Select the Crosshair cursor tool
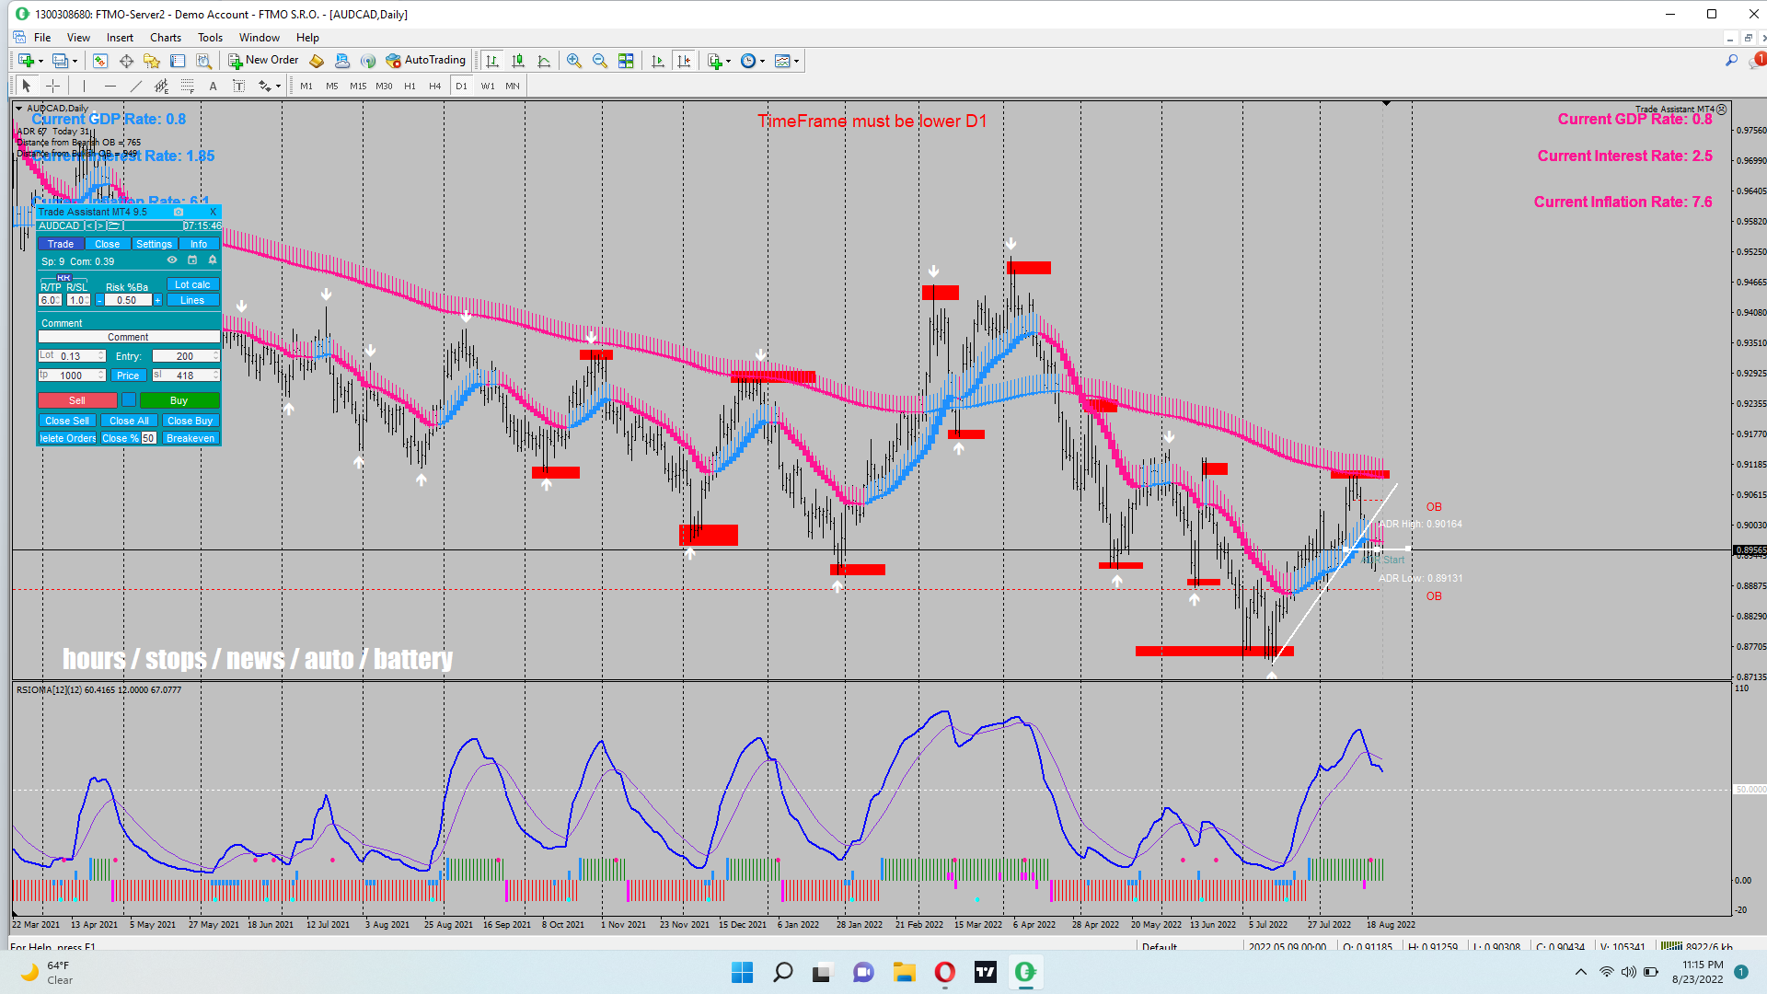 pos(53,86)
